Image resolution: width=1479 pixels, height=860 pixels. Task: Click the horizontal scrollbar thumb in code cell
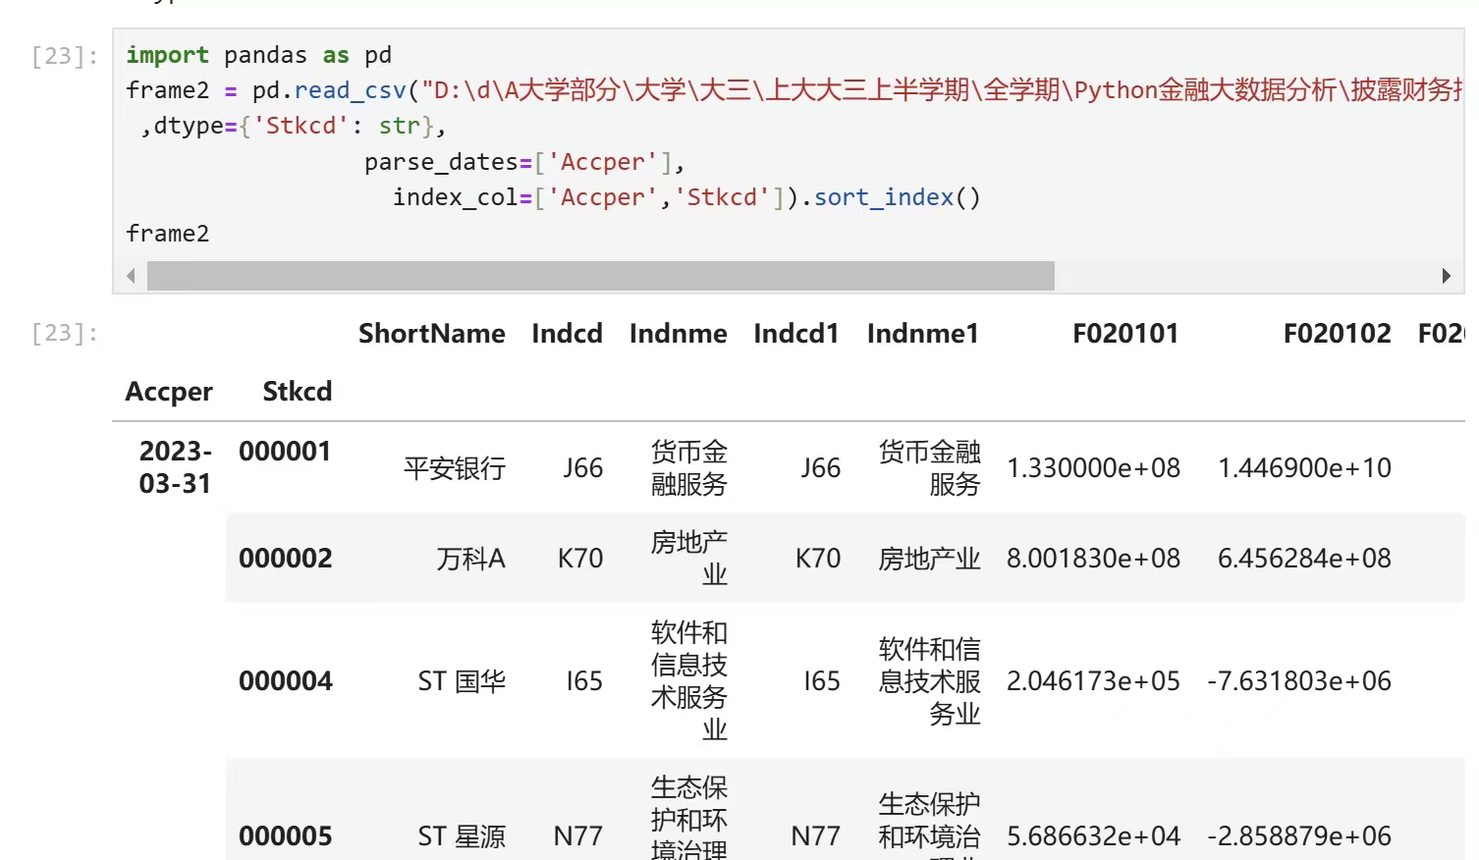point(600,276)
